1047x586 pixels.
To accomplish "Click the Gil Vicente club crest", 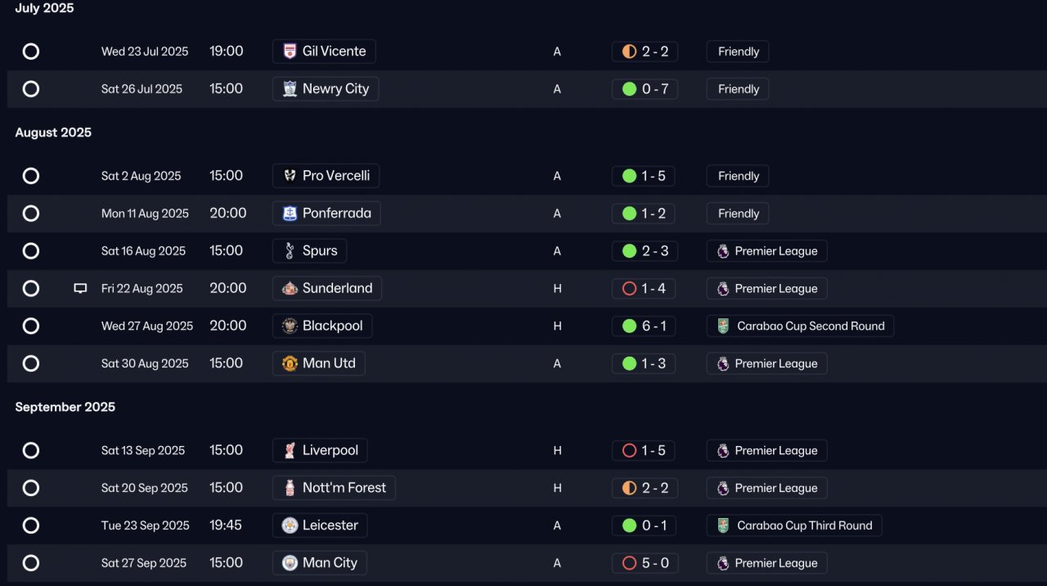I will click(290, 52).
